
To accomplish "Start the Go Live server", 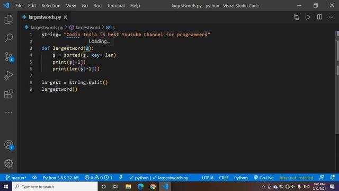I will pyautogui.click(x=264, y=178).
